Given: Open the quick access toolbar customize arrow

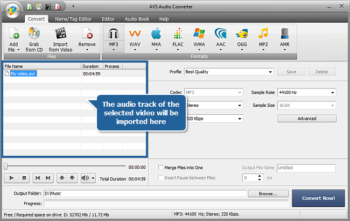Looking at the screenshot, I should click(73, 6).
